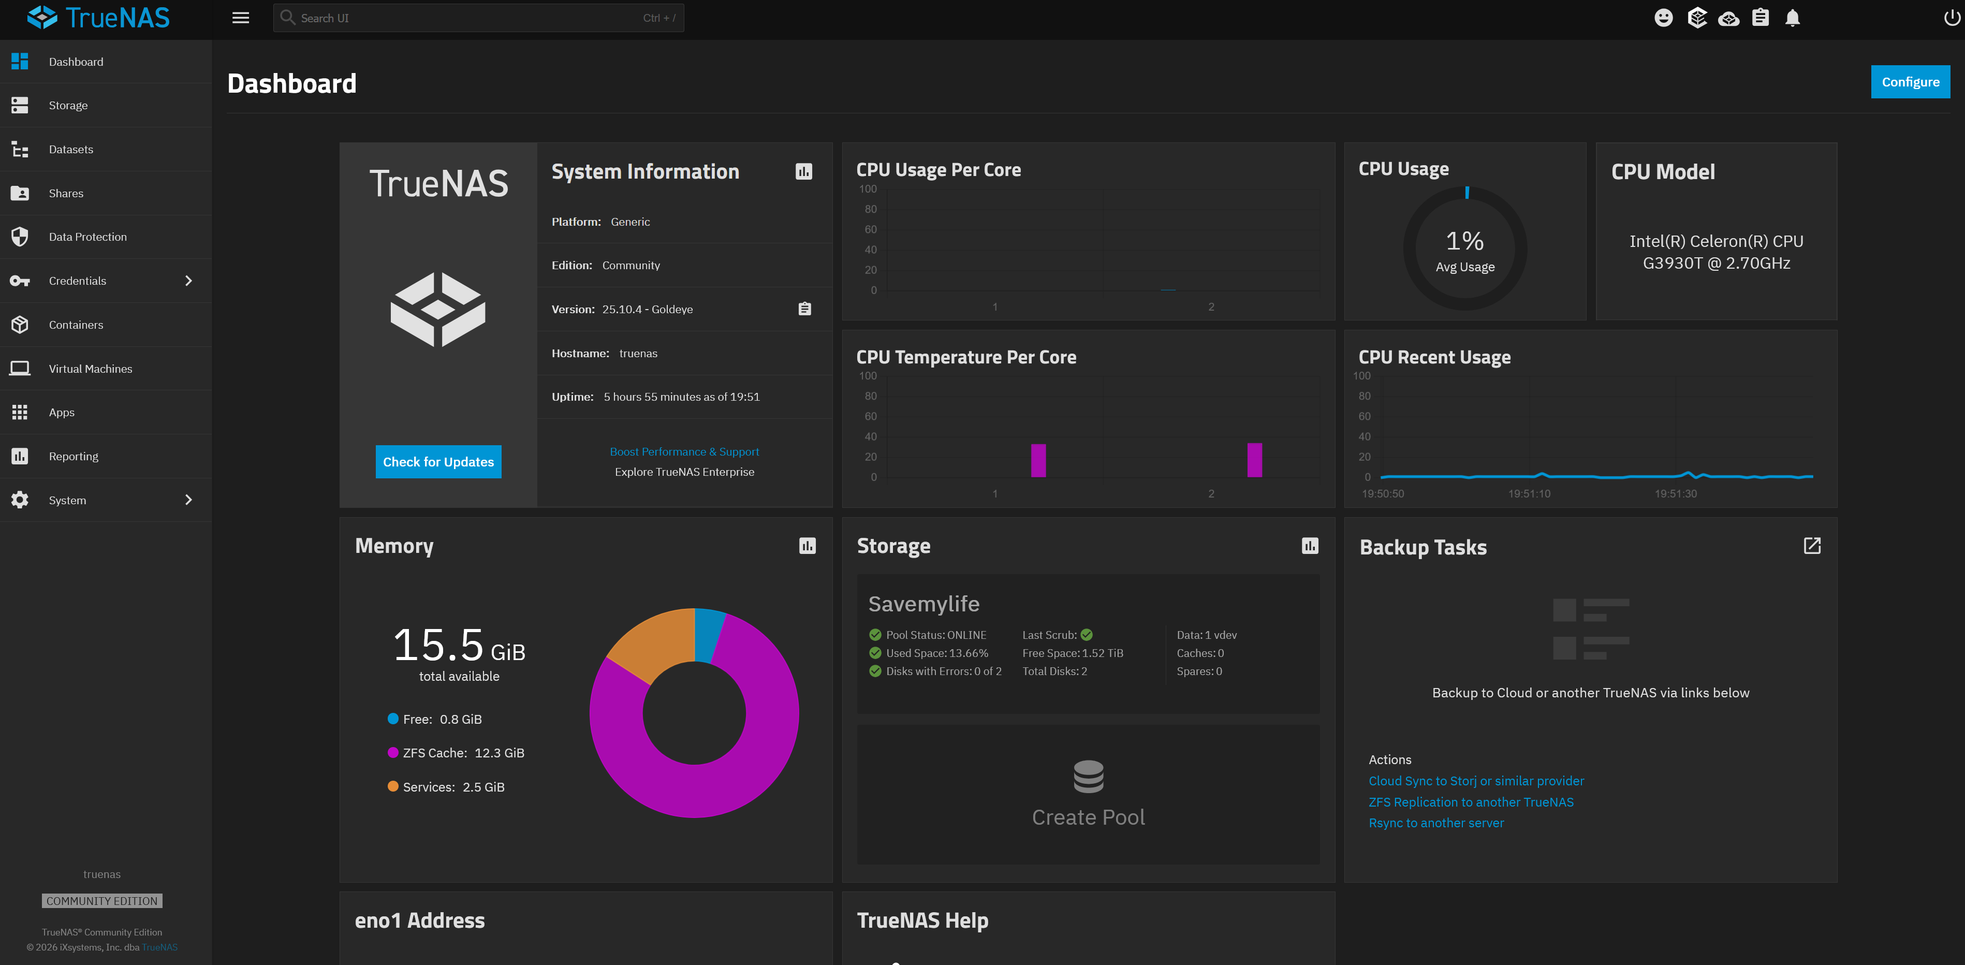The width and height of the screenshot is (1965, 965).
Task: Open Datasets in sidebar
Action: tap(106, 150)
